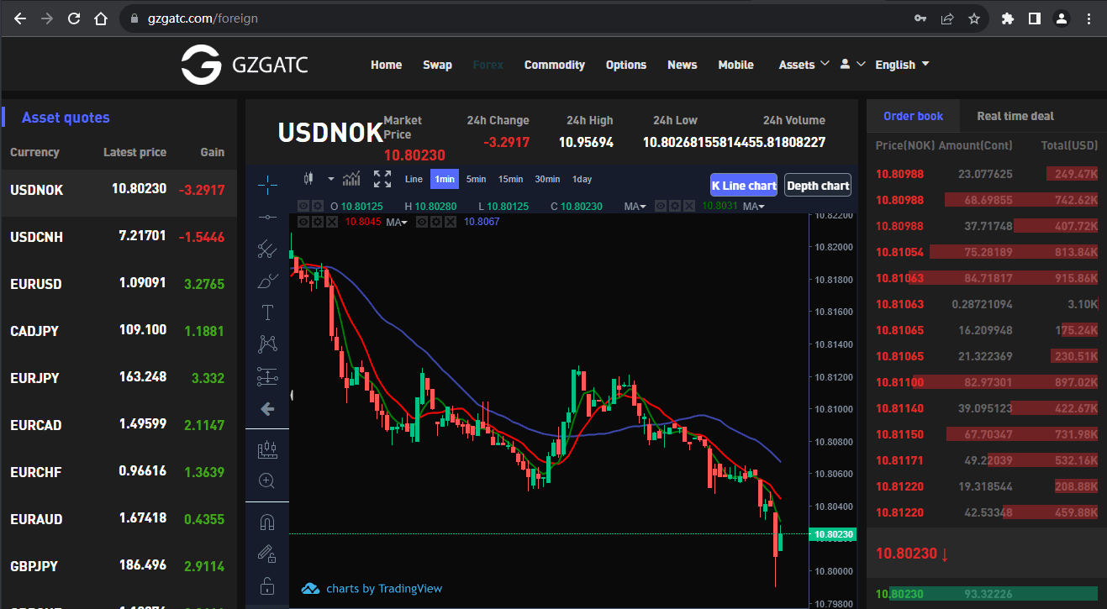Hide the 10.8045 MA with eye icon
1107x609 pixels.
(303, 222)
